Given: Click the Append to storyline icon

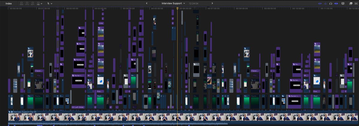Looking at the screenshot, I should coord(33,3).
